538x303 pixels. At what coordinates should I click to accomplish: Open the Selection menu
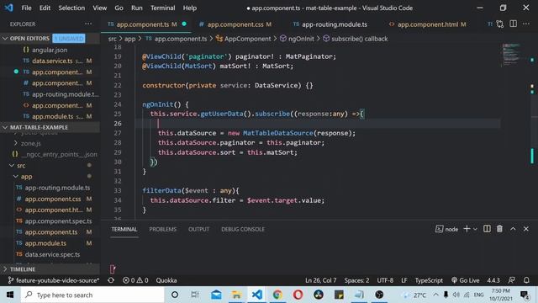tap(71, 8)
